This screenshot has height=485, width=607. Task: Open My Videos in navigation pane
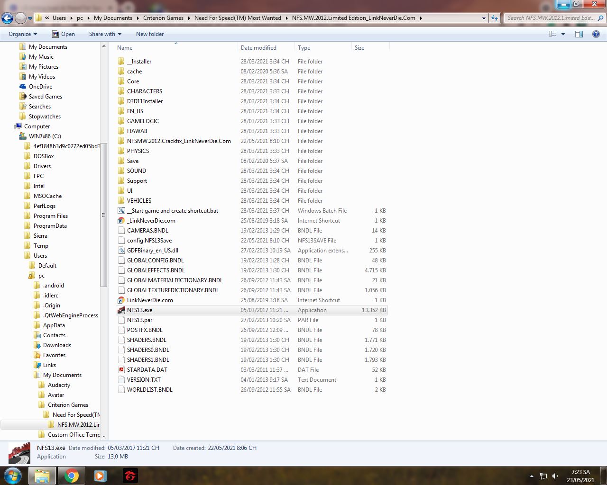tap(42, 77)
